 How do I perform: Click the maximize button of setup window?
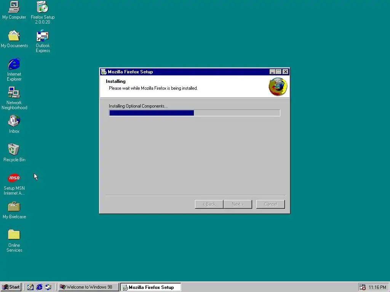(278, 72)
